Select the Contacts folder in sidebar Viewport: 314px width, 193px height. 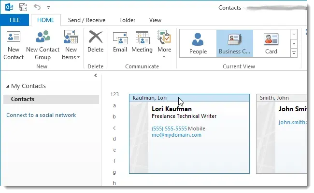point(23,99)
